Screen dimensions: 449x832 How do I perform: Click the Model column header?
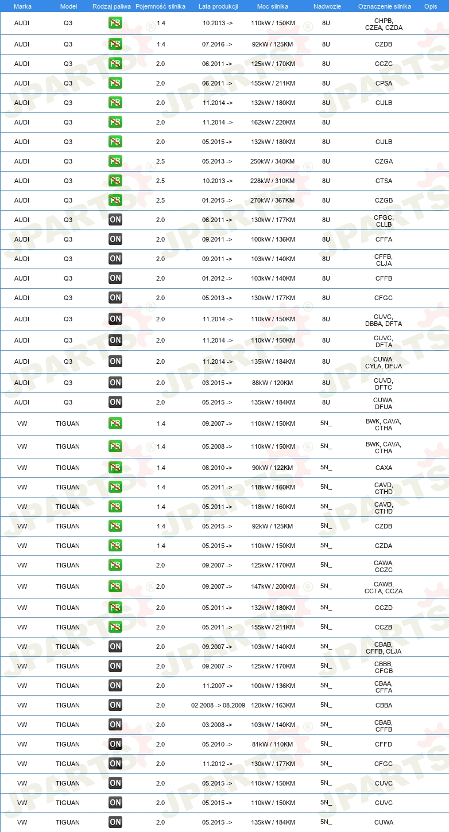(x=68, y=6)
